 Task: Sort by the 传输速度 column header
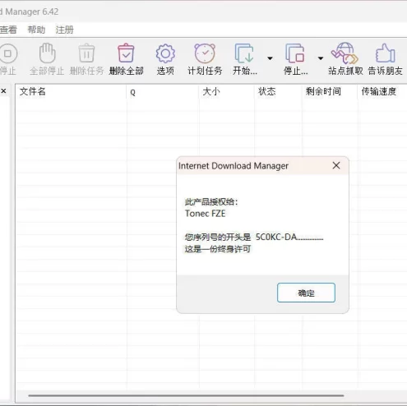pos(382,91)
